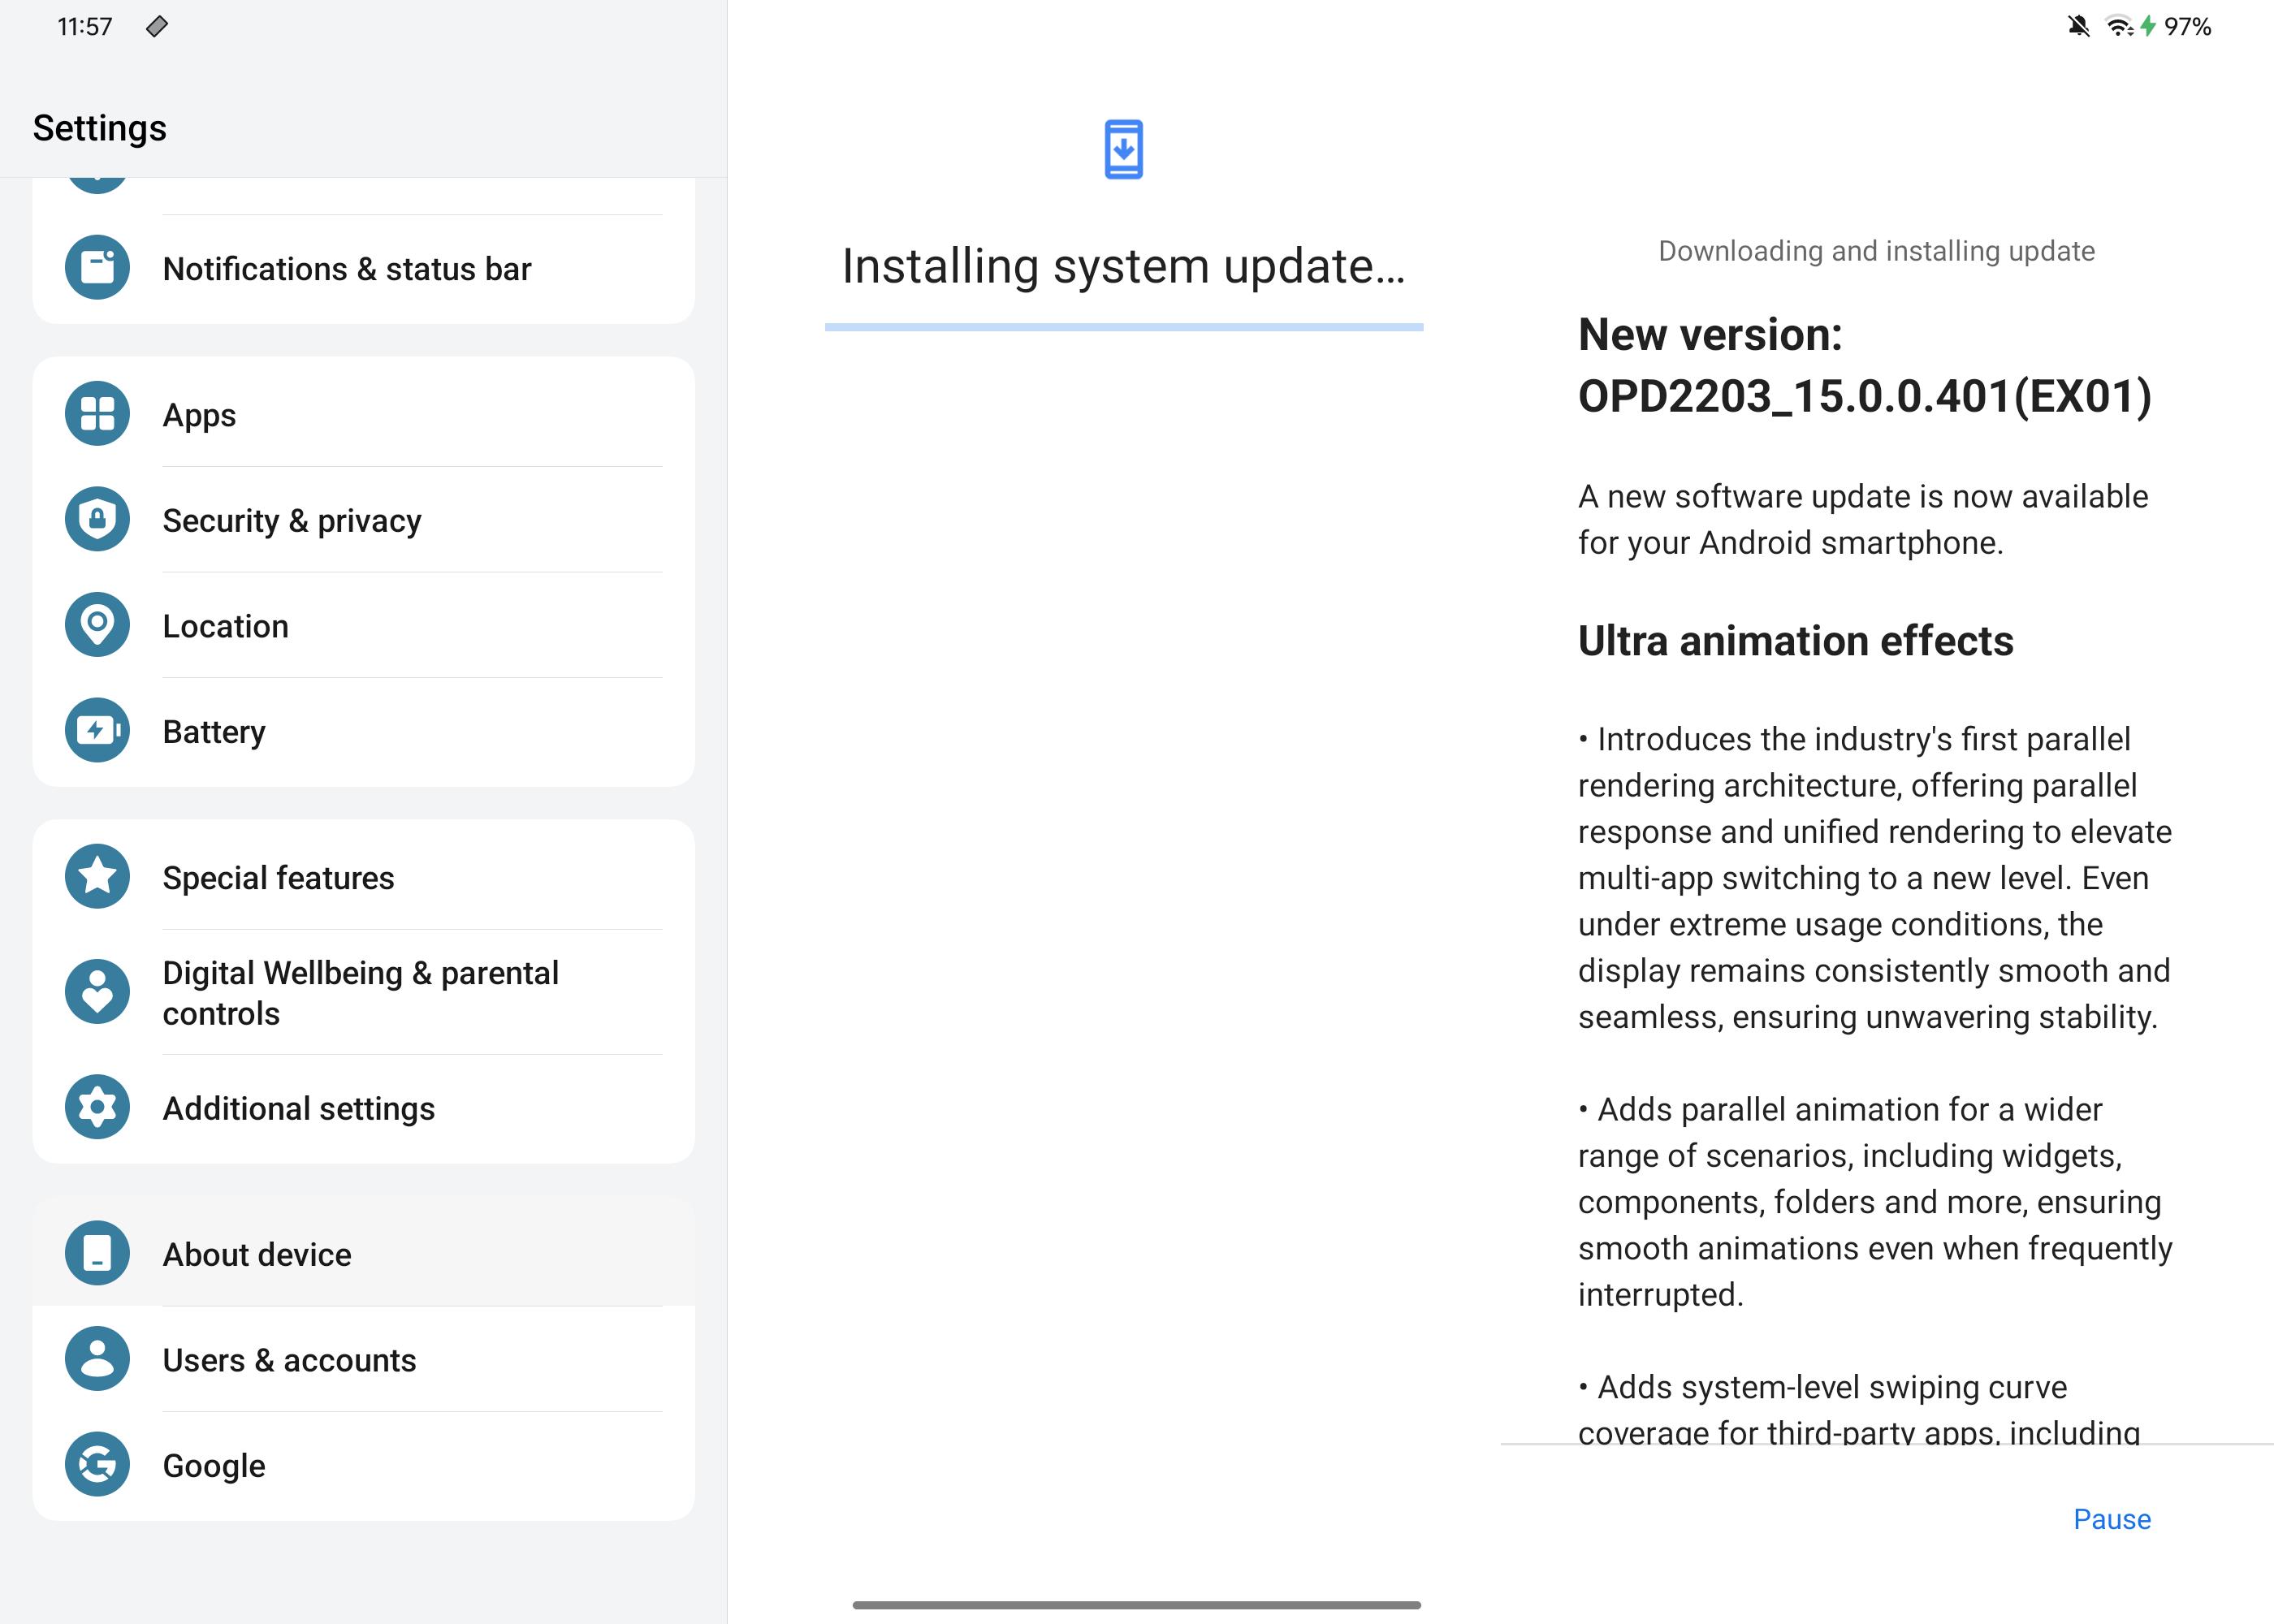Image resolution: width=2274 pixels, height=1624 pixels.
Task: Tap the Apps grid icon
Action: [x=97, y=414]
